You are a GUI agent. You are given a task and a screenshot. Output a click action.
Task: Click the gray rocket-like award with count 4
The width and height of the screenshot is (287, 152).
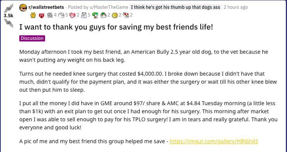[50, 15]
